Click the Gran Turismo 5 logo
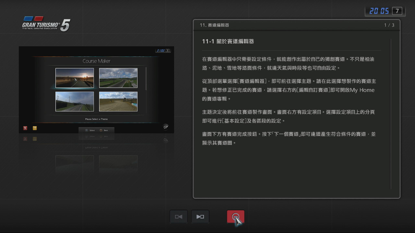This screenshot has height=233, width=415. tap(46, 24)
